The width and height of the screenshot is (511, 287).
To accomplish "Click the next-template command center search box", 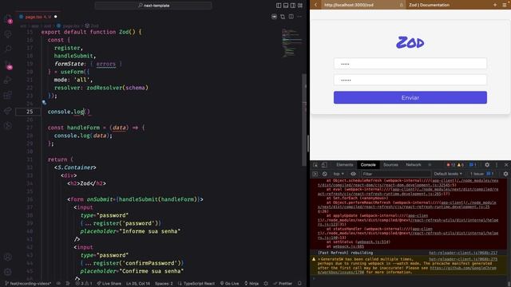I will click(153, 6).
